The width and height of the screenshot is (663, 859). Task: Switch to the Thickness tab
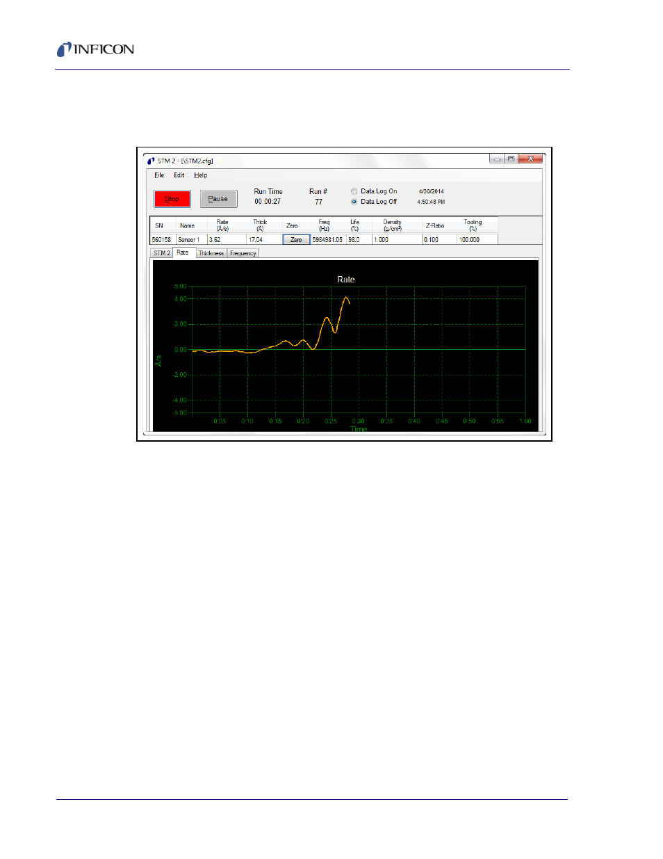211,253
